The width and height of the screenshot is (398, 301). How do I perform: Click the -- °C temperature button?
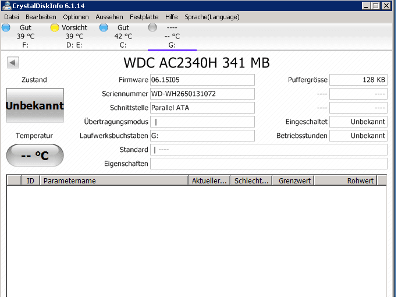(x=35, y=155)
